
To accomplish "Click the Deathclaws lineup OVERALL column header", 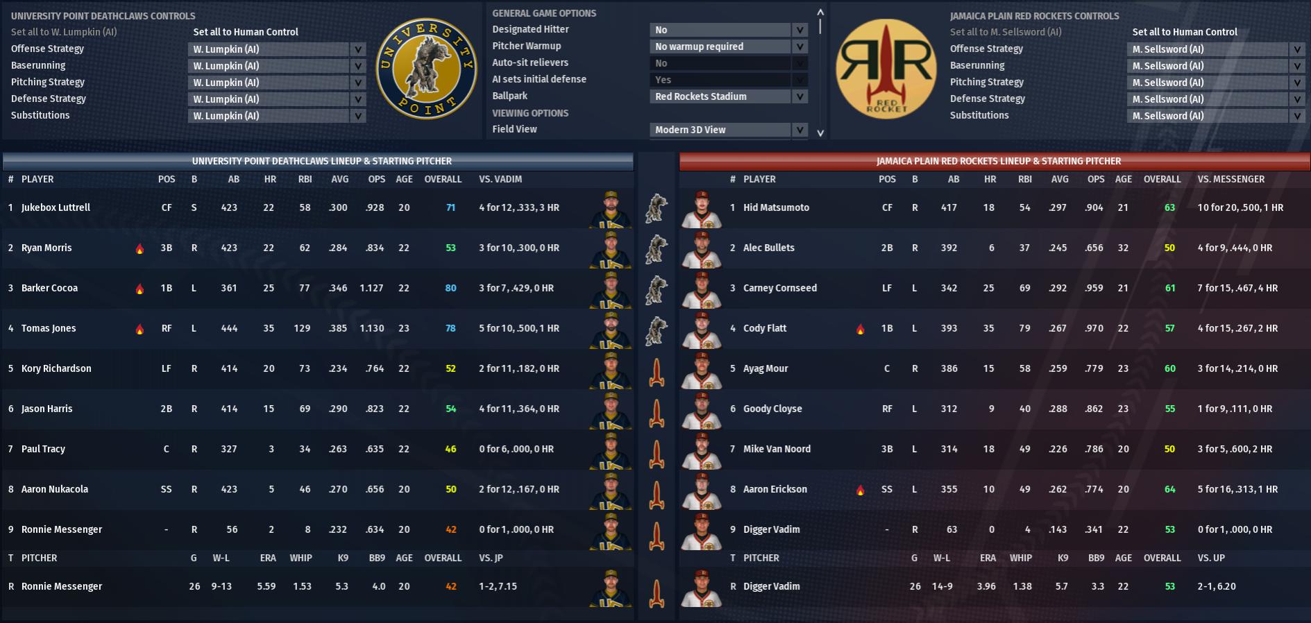I will 443,179.
